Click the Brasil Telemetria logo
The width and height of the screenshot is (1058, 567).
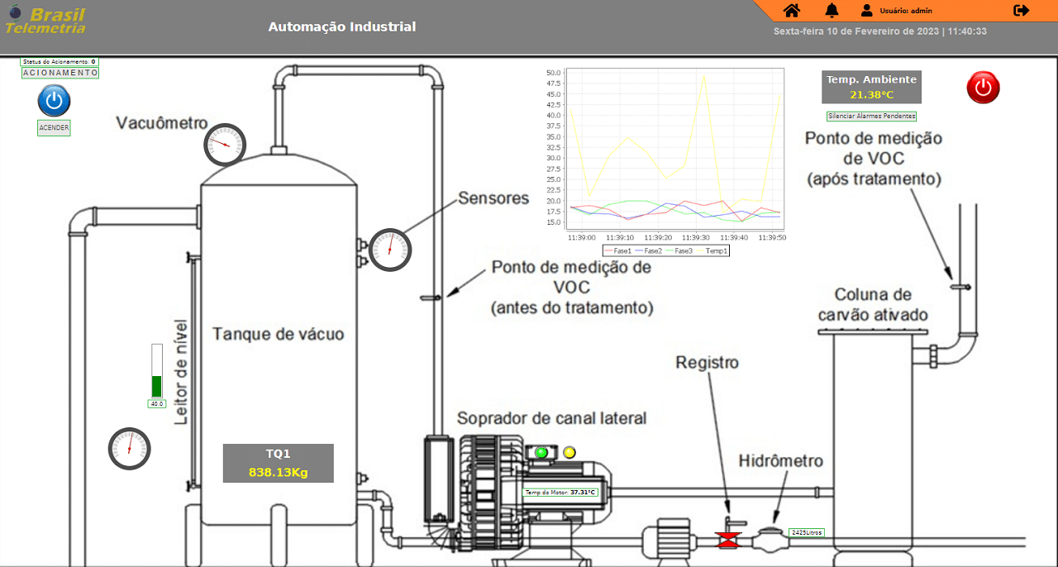tap(46, 21)
